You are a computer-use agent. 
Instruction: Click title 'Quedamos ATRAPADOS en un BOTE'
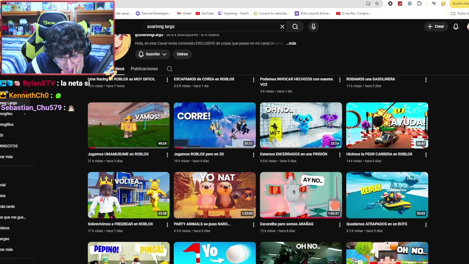(x=377, y=224)
